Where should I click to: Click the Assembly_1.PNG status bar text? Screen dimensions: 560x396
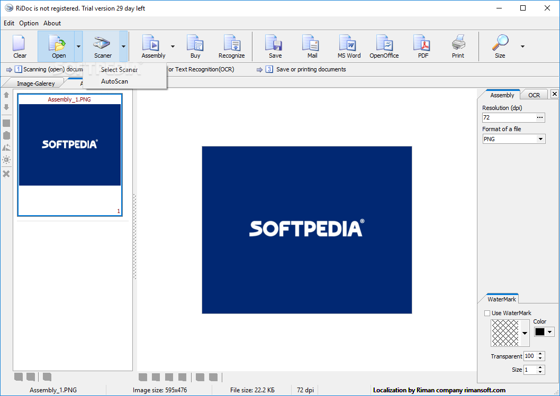point(53,390)
